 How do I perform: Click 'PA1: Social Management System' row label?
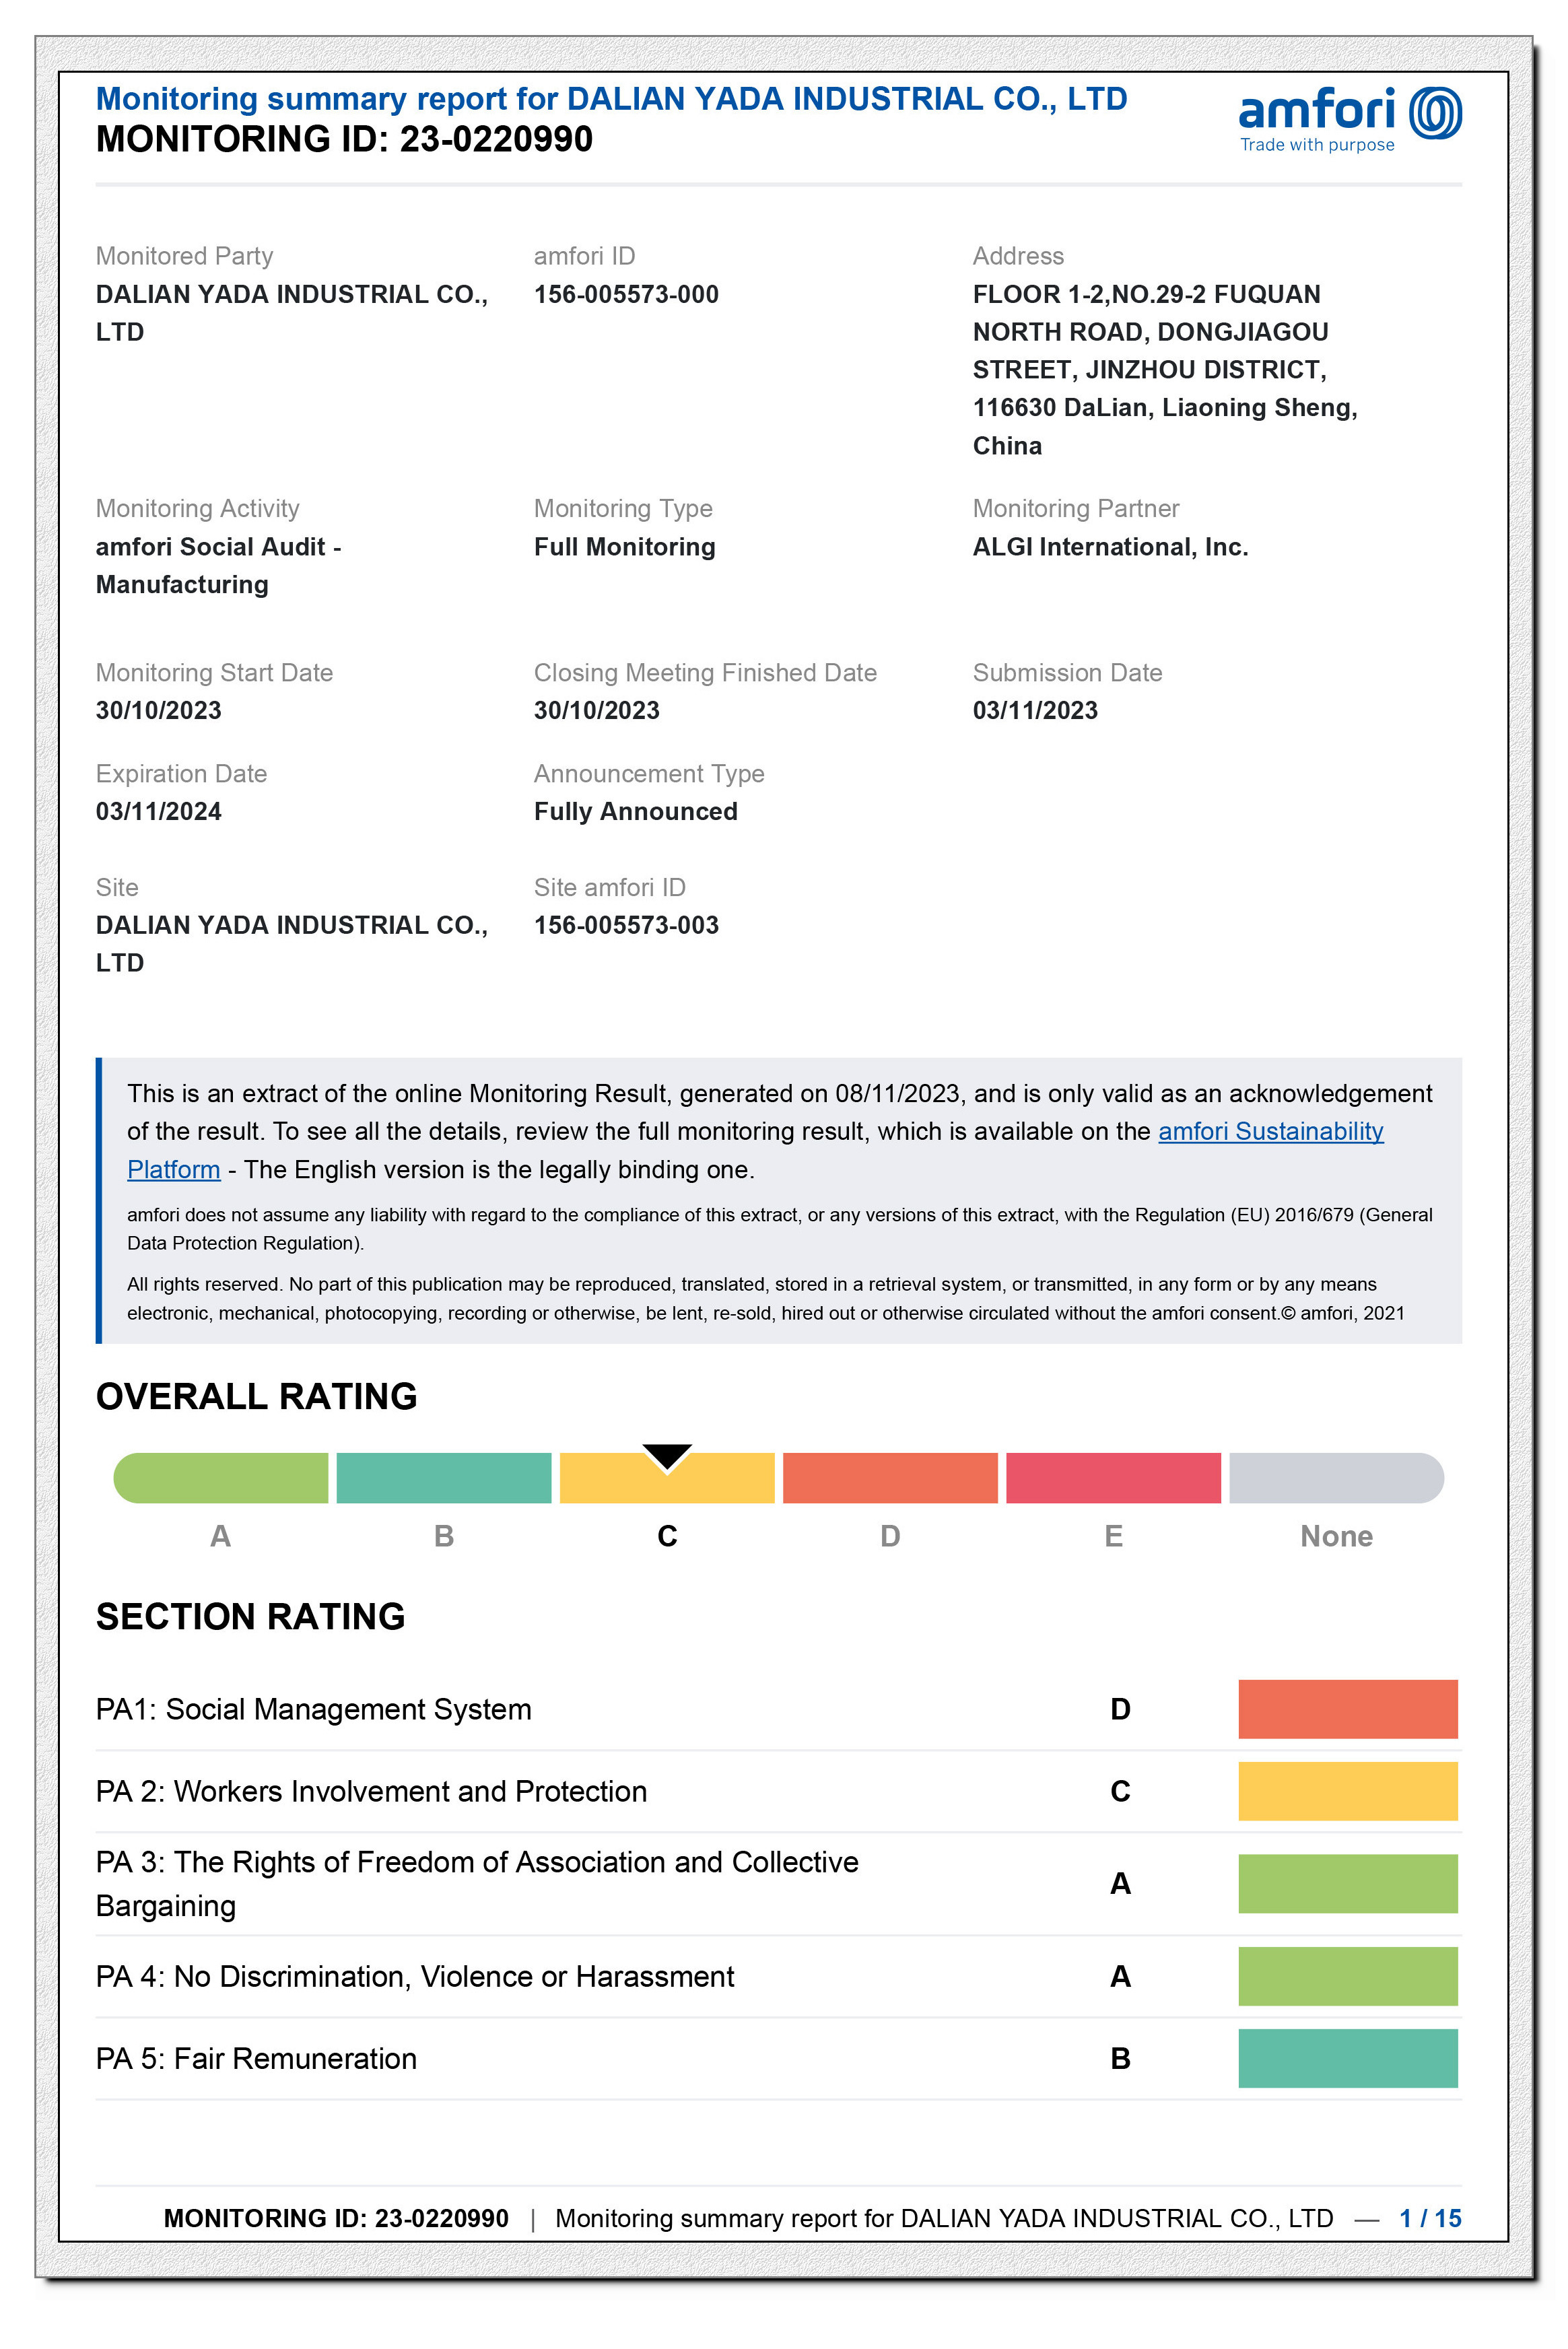pyautogui.click(x=313, y=1709)
